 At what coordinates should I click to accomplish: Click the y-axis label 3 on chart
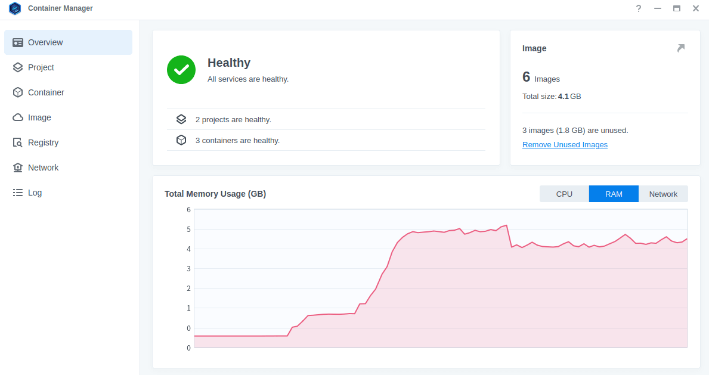pyautogui.click(x=188, y=269)
